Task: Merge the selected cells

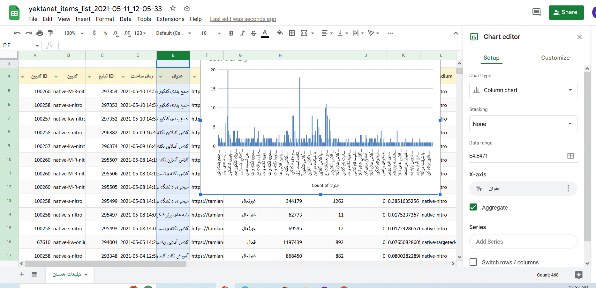Action: pos(304,33)
